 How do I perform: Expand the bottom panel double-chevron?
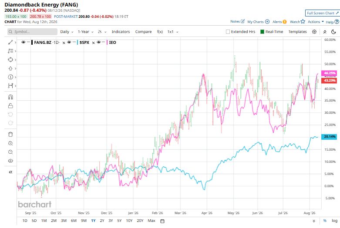314,221
